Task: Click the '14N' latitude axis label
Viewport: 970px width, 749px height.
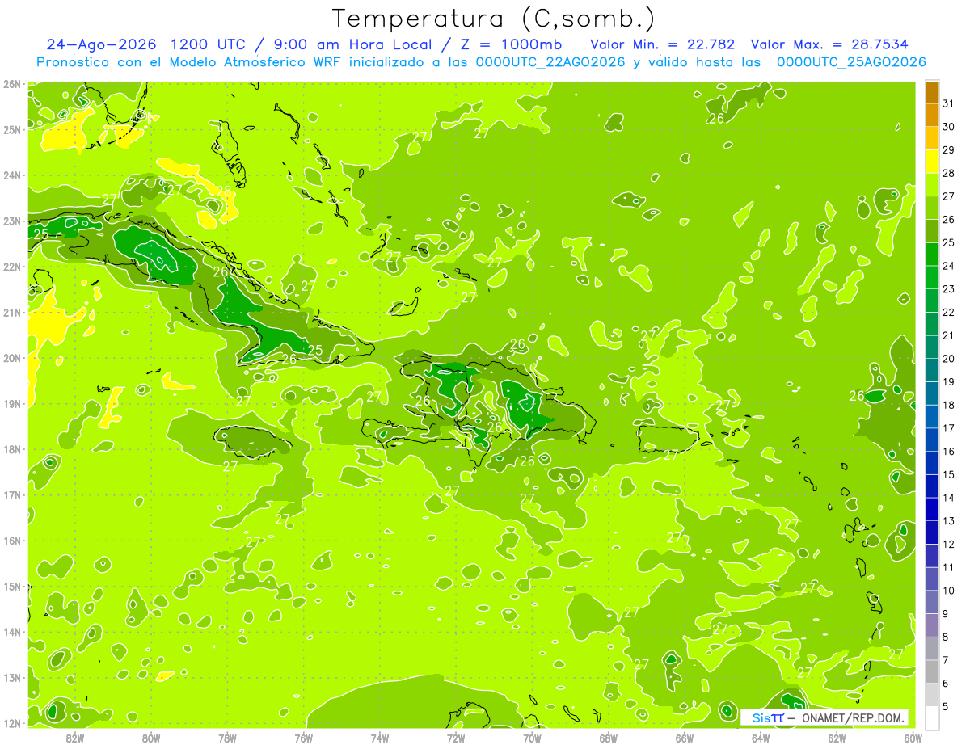Action: [12, 632]
